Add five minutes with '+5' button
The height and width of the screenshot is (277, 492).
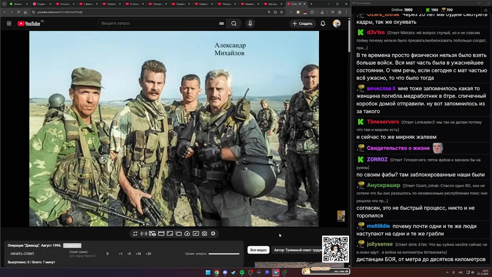(x=129, y=254)
